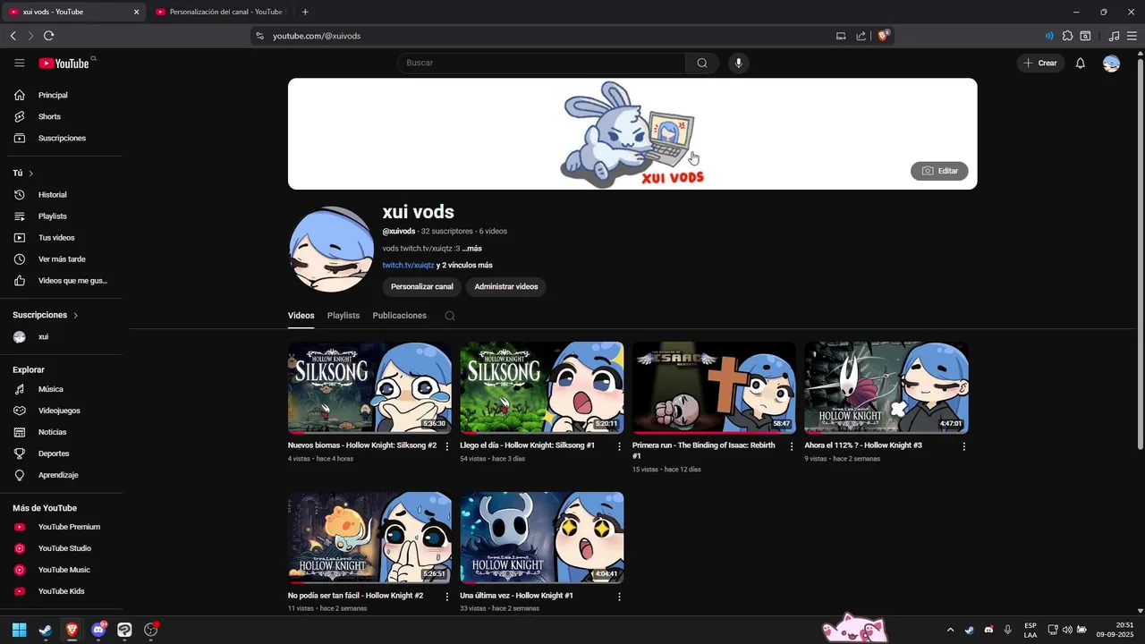Select the Videos channel tab
The image size is (1145, 644).
[x=301, y=316]
